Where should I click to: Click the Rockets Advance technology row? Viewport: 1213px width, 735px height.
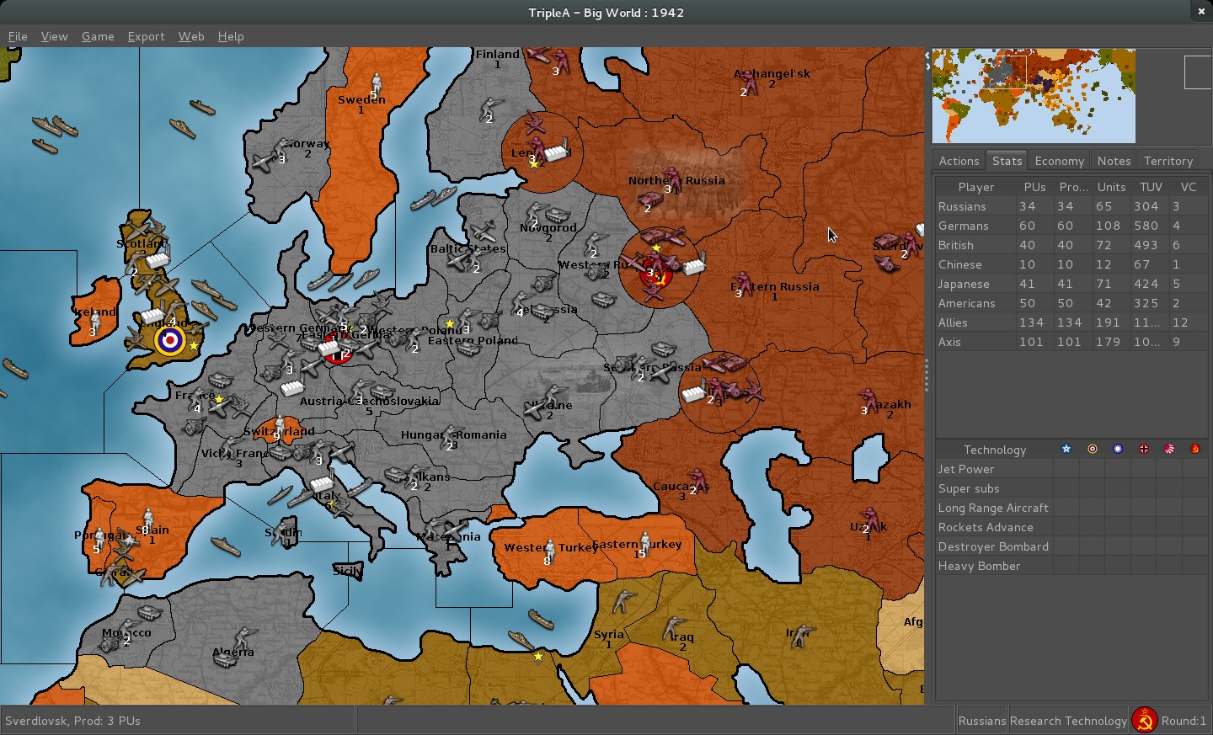[1071, 527]
